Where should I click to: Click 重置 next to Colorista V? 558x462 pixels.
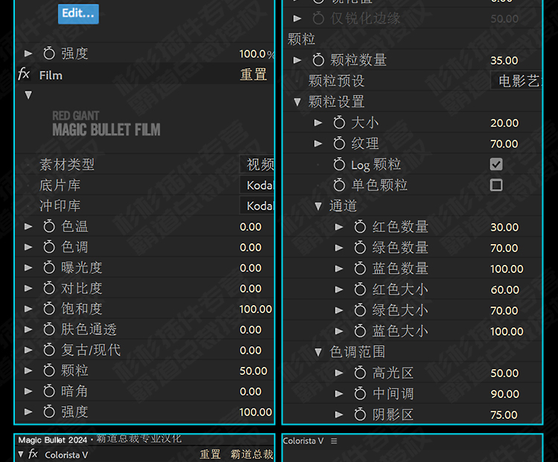(x=210, y=455)
